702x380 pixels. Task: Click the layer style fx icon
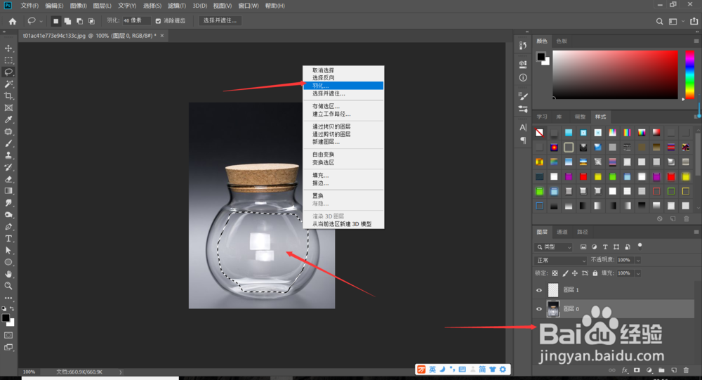pos(625,370)
